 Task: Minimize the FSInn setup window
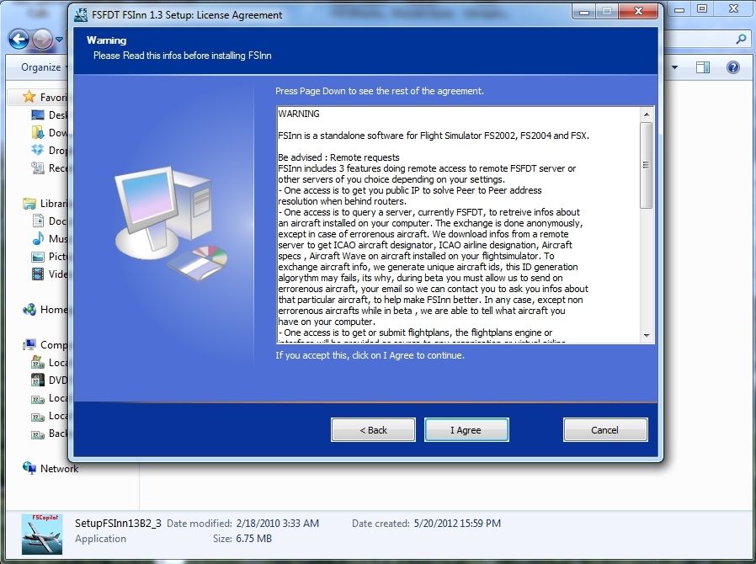[x=584, y=12]
